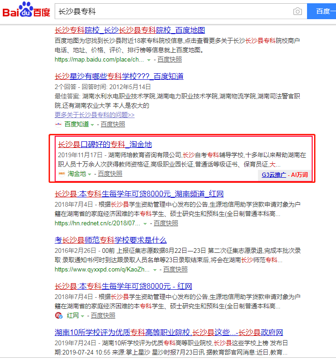Open the green 百度知道 source link
This screenshot has height=362, width=336.
(x=77, y=124)
